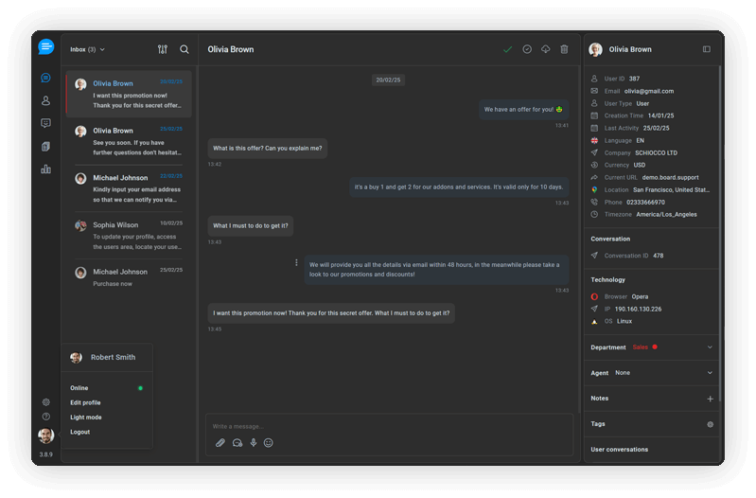The height and width of the screenshot is (498, 756).
Task: Attach a file with paperclip icon
Action: [220, 442]
